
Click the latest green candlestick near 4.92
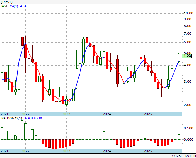tap(179, 58)
